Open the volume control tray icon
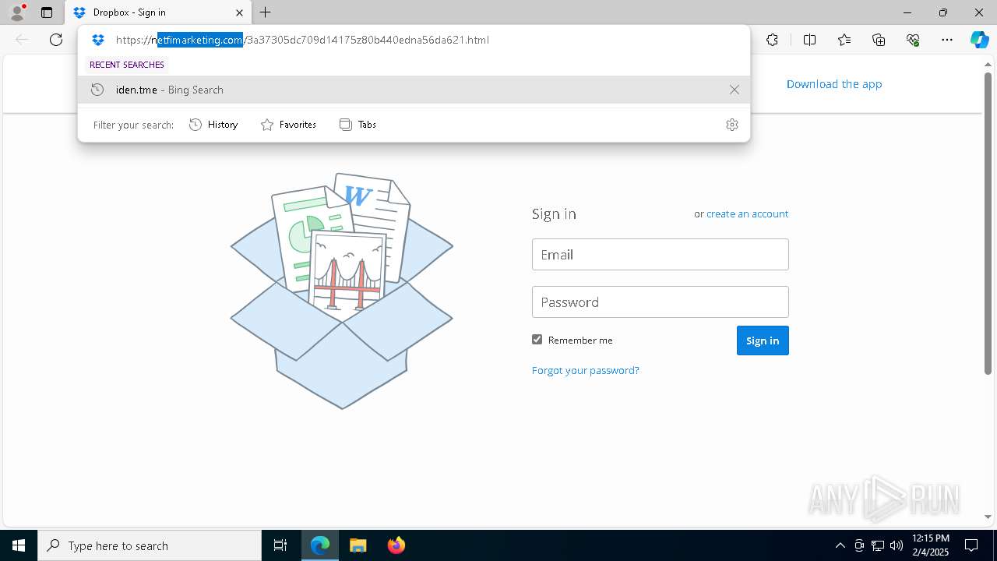The width and height of the screenshot is (997, 561). point(897,545)
